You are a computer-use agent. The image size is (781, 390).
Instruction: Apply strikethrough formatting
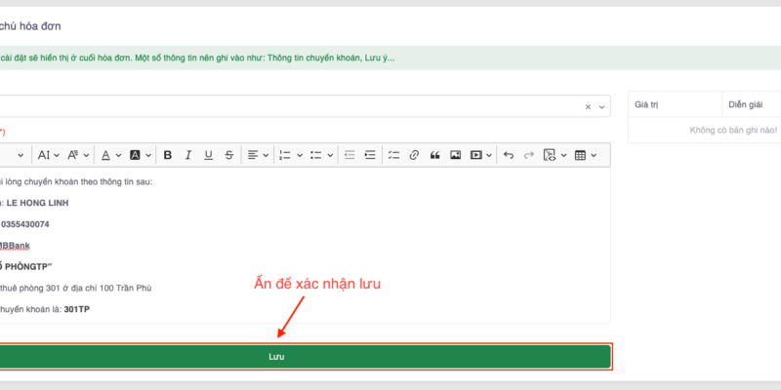tap(228, 155)
